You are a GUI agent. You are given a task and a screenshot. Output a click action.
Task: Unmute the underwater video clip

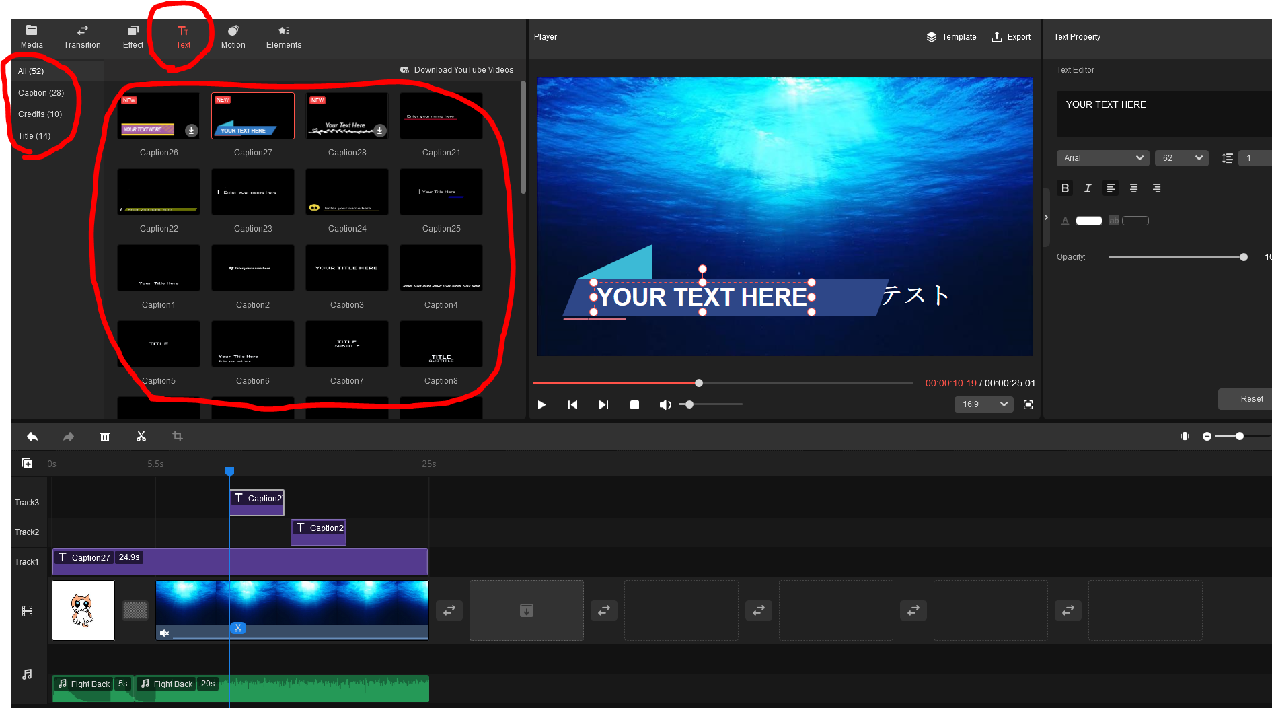tap(164, 633)
